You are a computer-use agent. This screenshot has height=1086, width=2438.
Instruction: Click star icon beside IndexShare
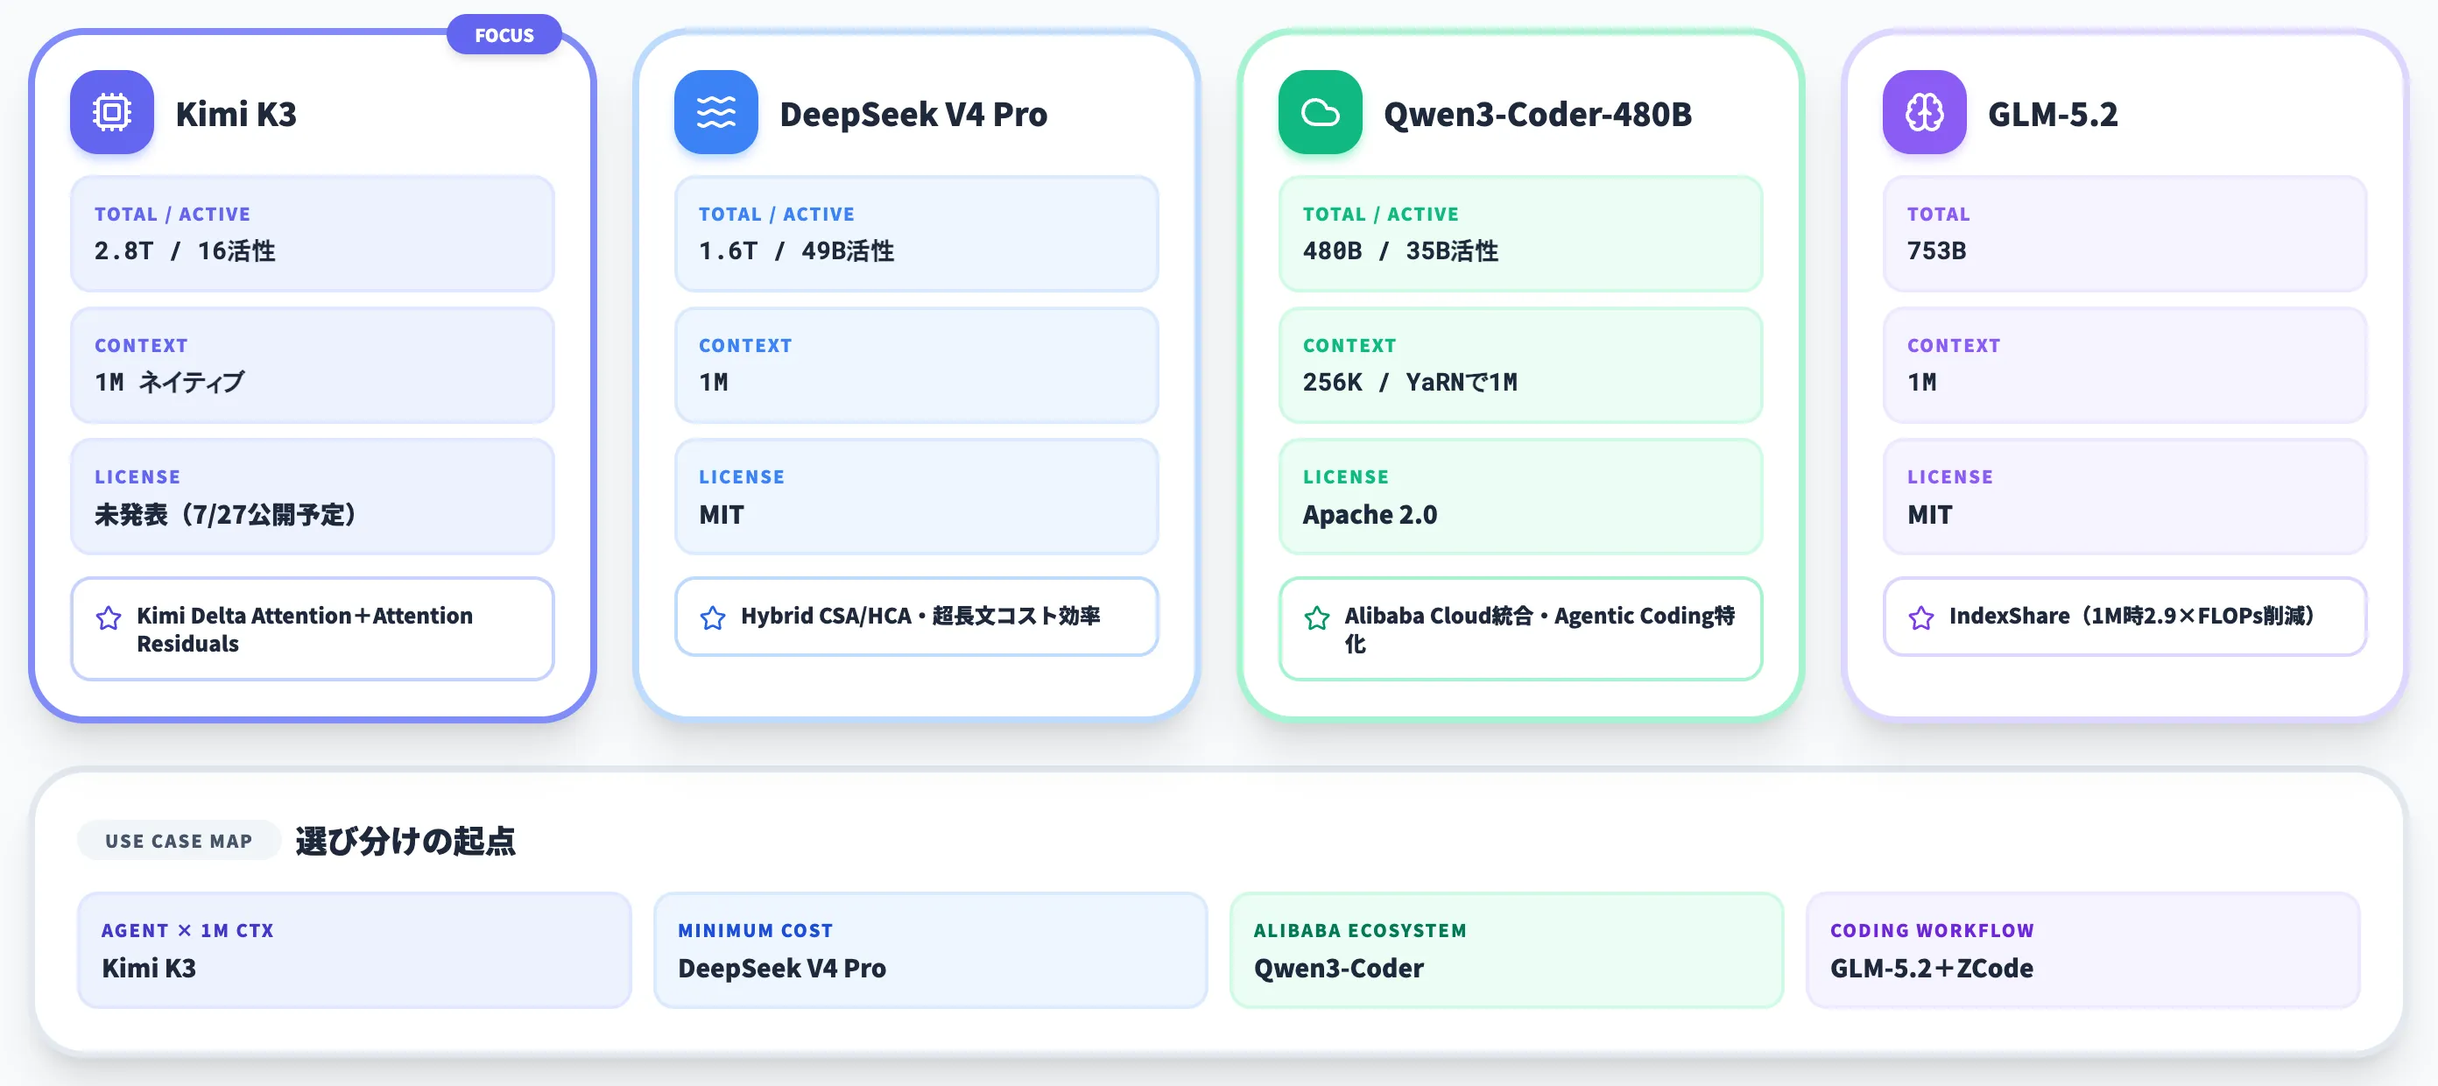(x=1921, y=618)
